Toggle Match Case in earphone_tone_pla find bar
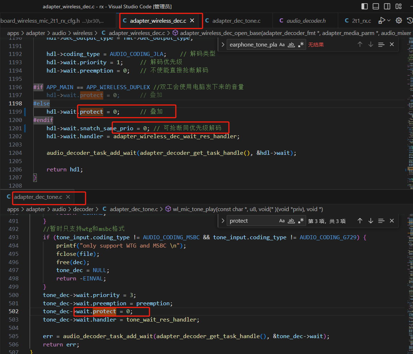This screenshot has width=413, height=354. [x=282, y=45]
